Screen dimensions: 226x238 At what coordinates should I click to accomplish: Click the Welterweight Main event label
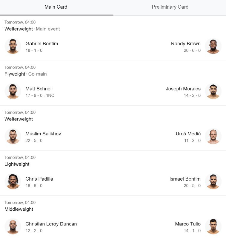pos(32,29)
